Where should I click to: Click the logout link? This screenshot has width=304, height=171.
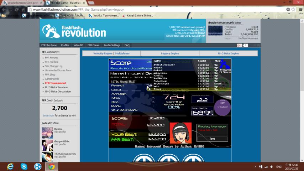click(228, 38)
